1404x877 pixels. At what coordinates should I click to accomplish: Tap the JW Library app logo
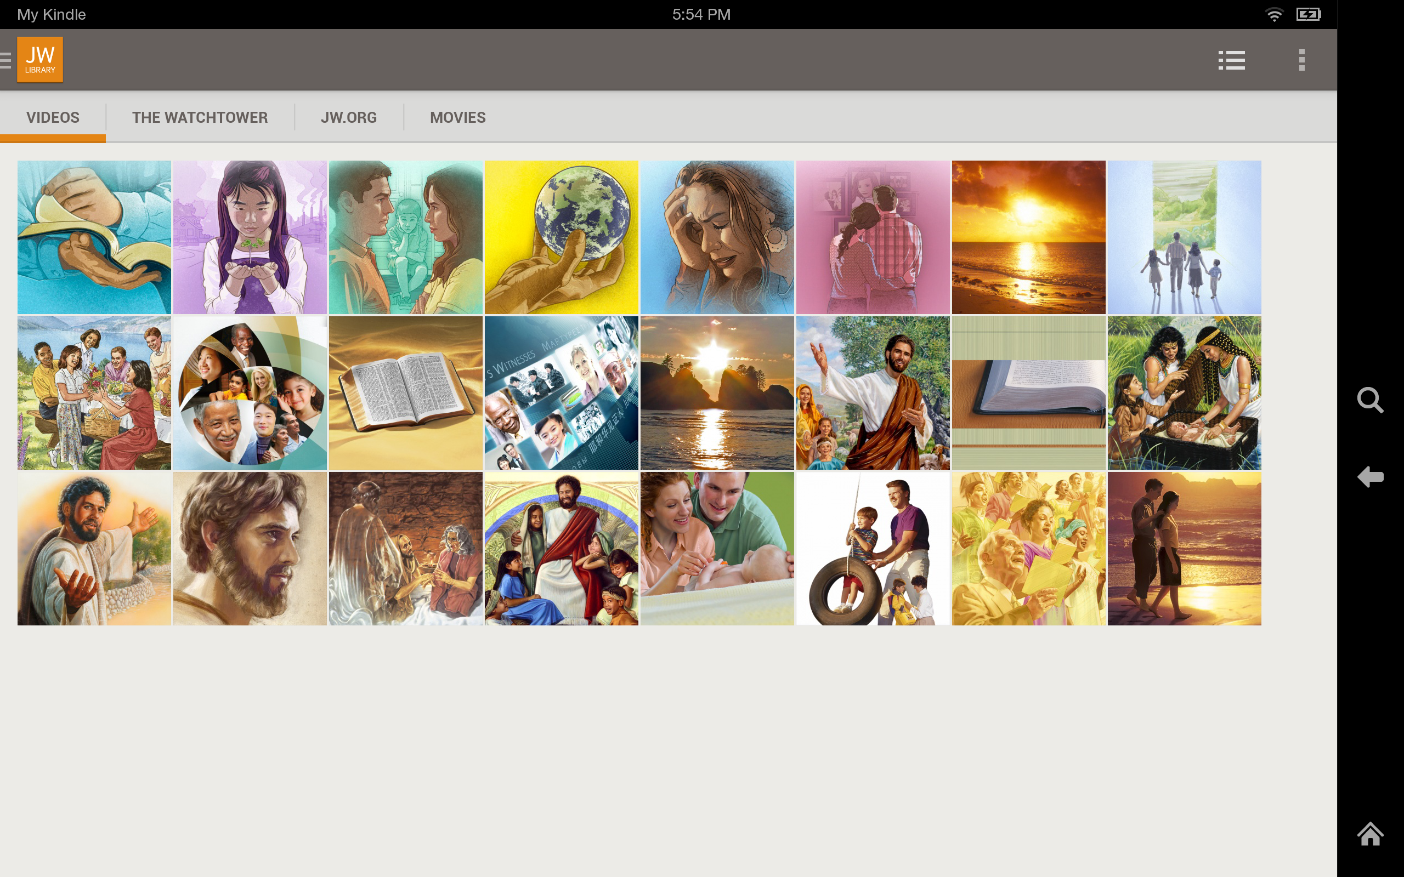(x=40, y=60)
